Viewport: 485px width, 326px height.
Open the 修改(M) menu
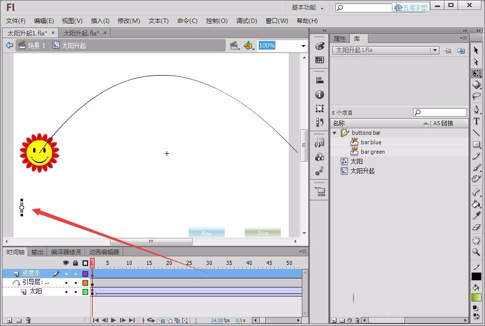pyautogui.click(x=129, y=21)
